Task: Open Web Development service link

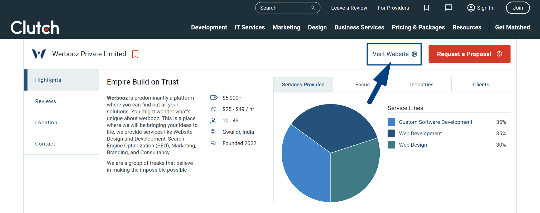Action: click(x=420, y=133)
